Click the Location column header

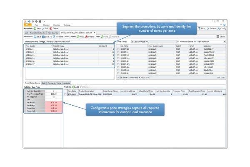(x=215, y=46)
